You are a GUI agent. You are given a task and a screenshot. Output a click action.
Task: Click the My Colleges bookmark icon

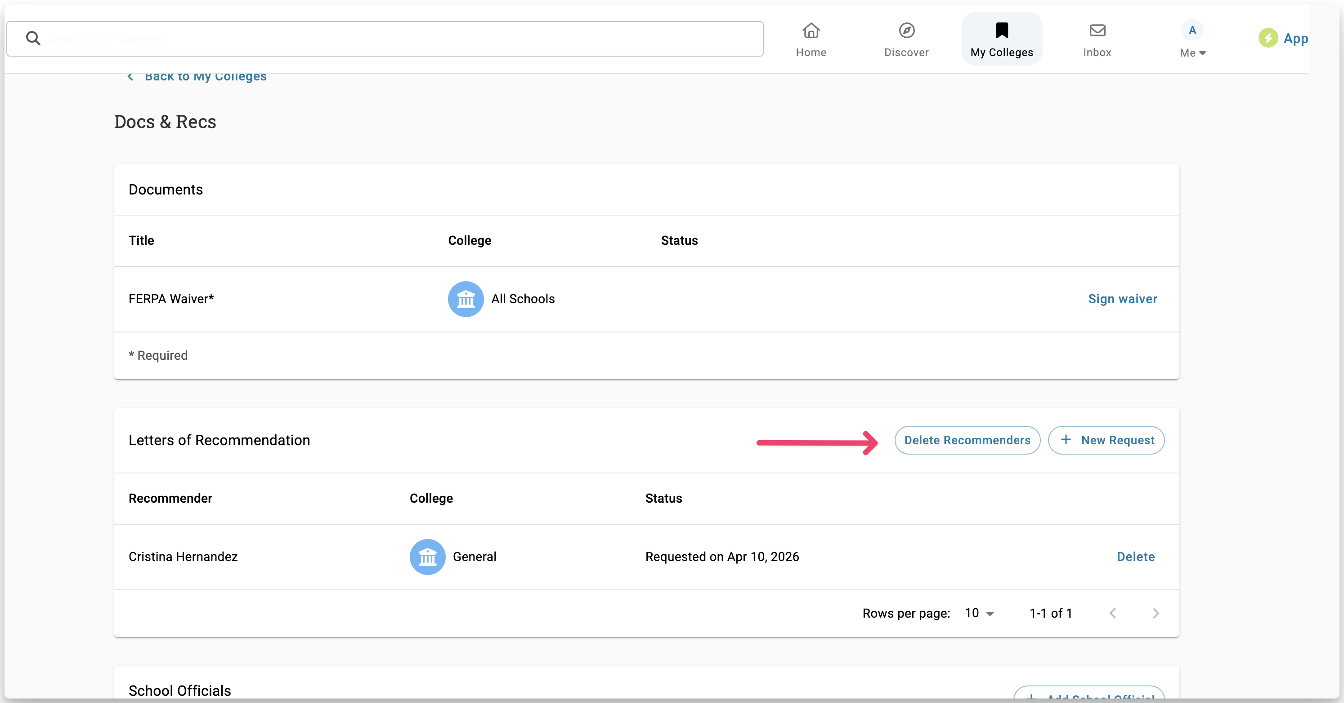[x=1001, y=31]
